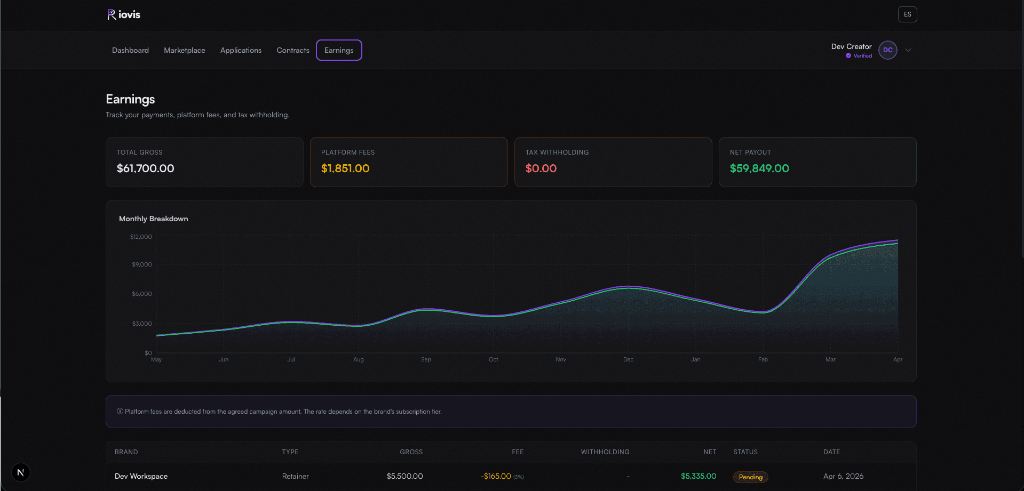Click the Net Payout $59,849.00 card
Screen dimensions: 1024x491
tap(817, 162)
